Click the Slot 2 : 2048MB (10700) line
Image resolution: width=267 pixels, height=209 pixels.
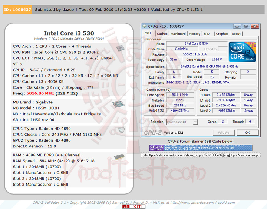pos(37,179)
